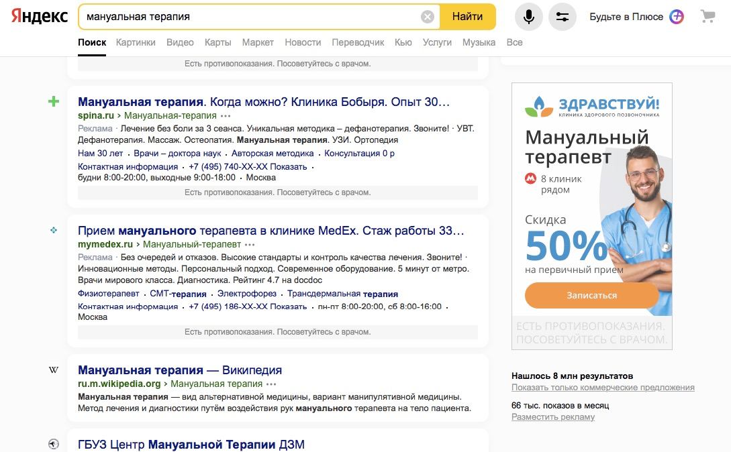Image resolution: width=731 pixels, height=452 pixels.
Task: Open search settings sliders icon
Action: pyautogui.click(x=563, y=17)
